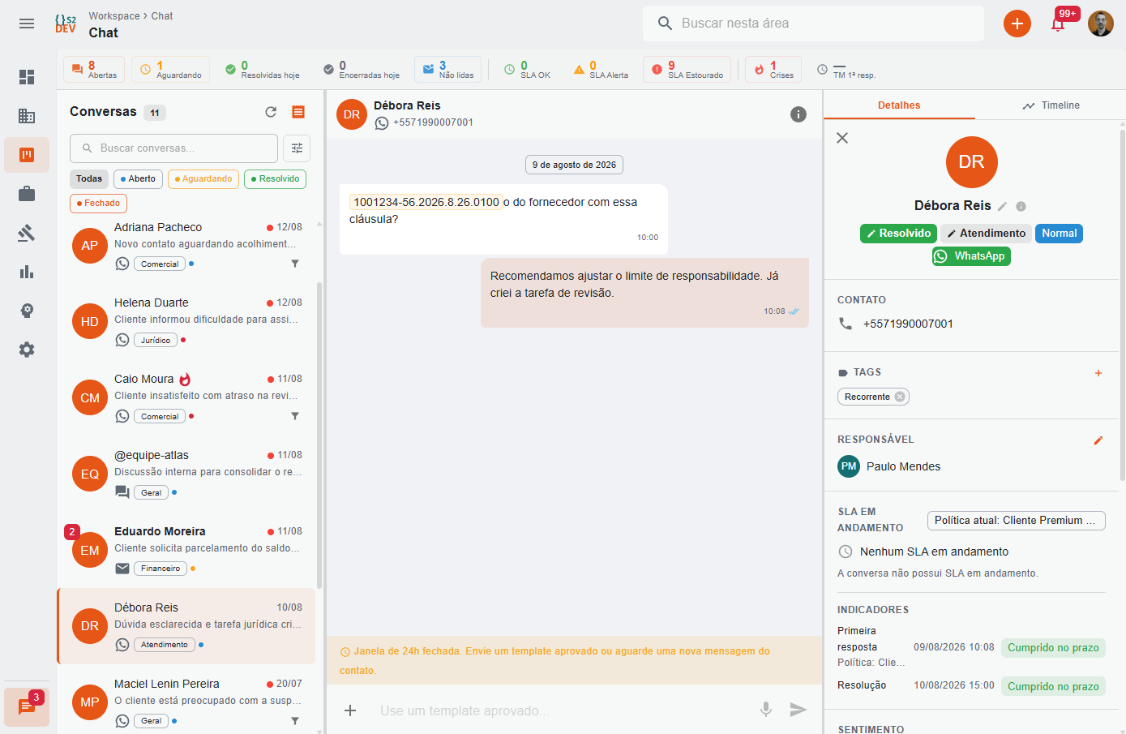Image resolution: width=1126 pixels, height=734 pixels.
Task: Click the funnel icon on Caio Moura row
Action: tap(295, 416)
